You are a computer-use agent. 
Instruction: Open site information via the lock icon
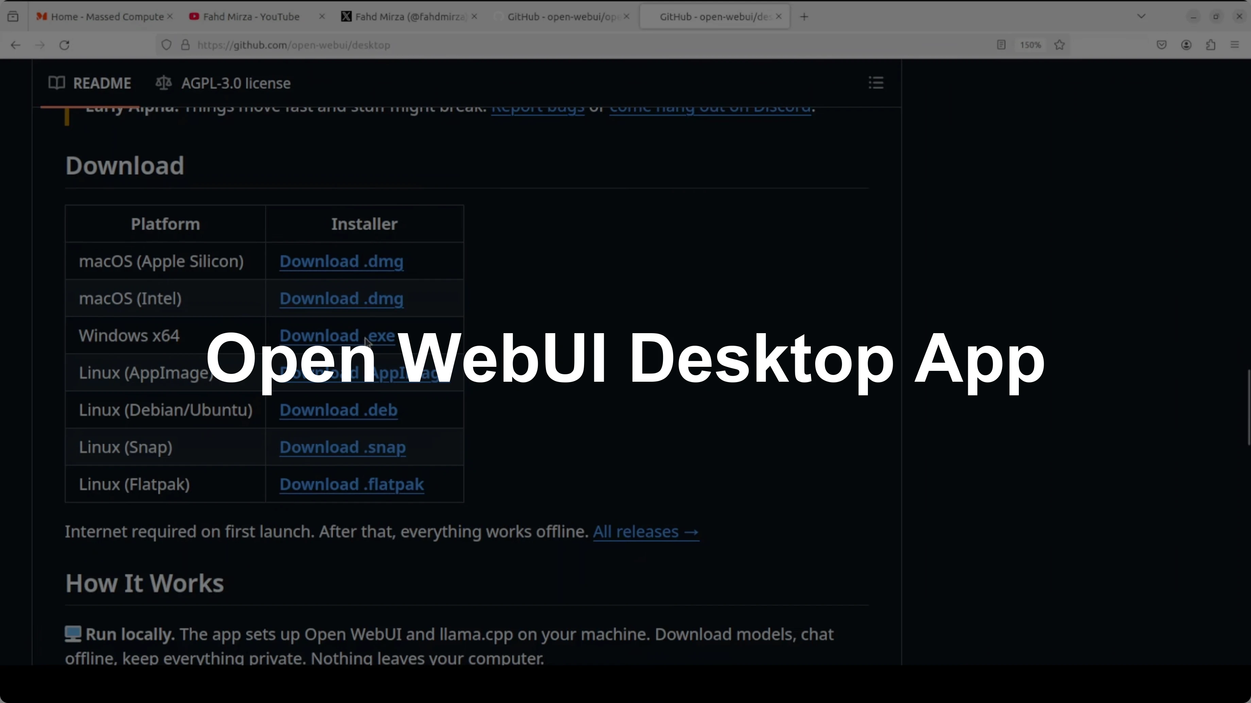point(185,44)
